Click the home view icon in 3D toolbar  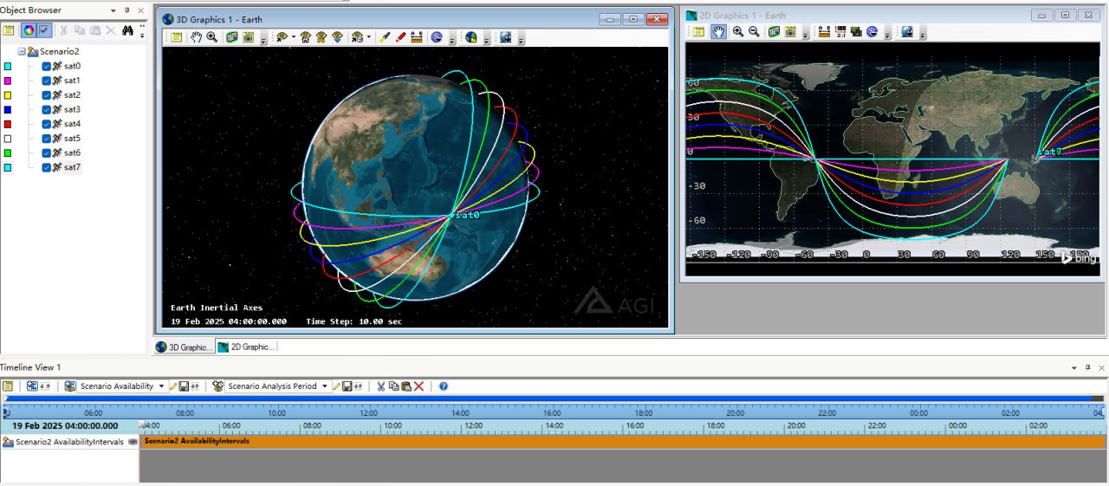coord(306,37)
